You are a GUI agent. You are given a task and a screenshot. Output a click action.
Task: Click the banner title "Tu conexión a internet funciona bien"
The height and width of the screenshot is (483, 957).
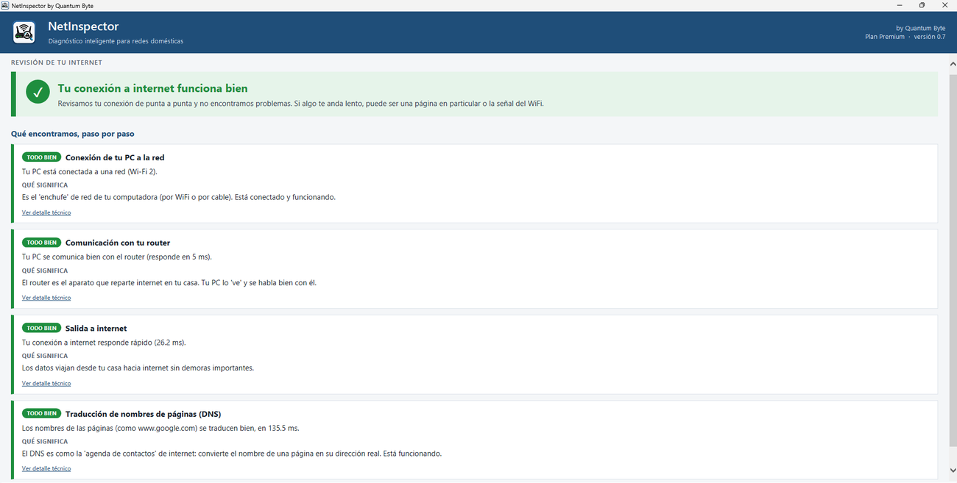tap(153, 88)
